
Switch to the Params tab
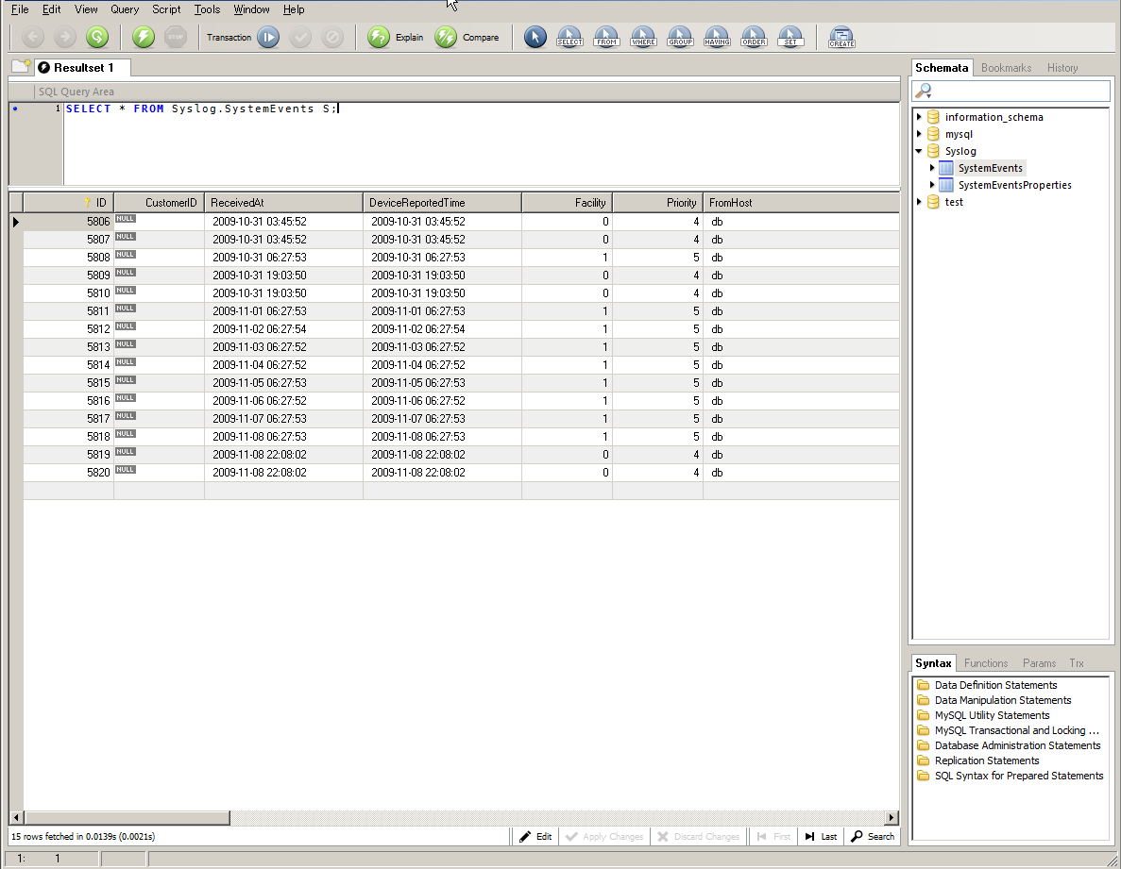click(1039, 663)
